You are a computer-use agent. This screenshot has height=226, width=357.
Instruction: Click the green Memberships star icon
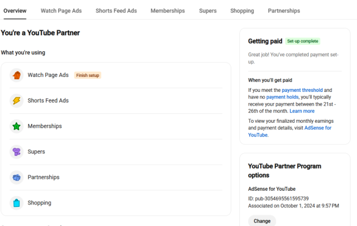[17, 126]
